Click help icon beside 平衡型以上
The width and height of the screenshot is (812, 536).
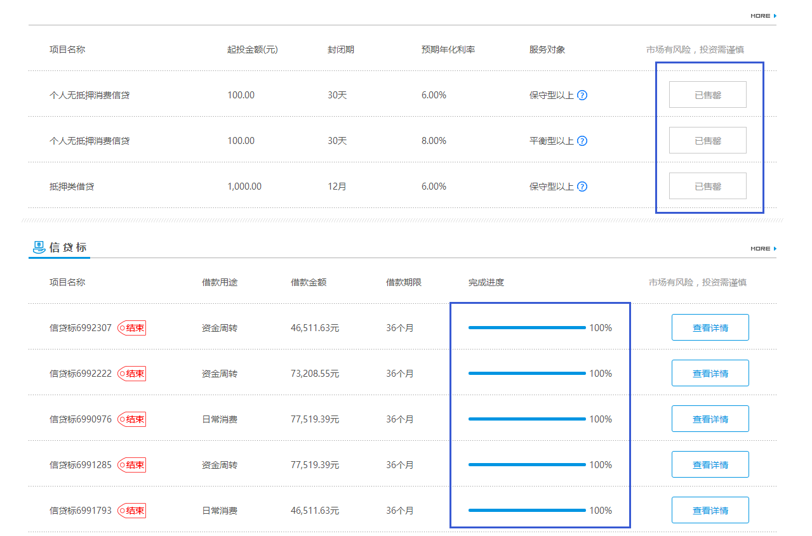[x=582, y=141]
